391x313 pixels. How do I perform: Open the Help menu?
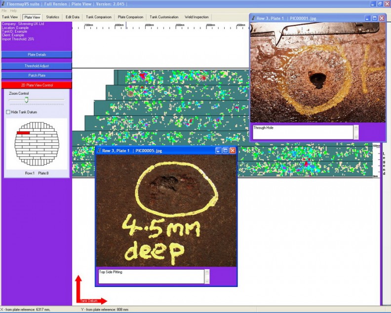[x=13, y=10]
